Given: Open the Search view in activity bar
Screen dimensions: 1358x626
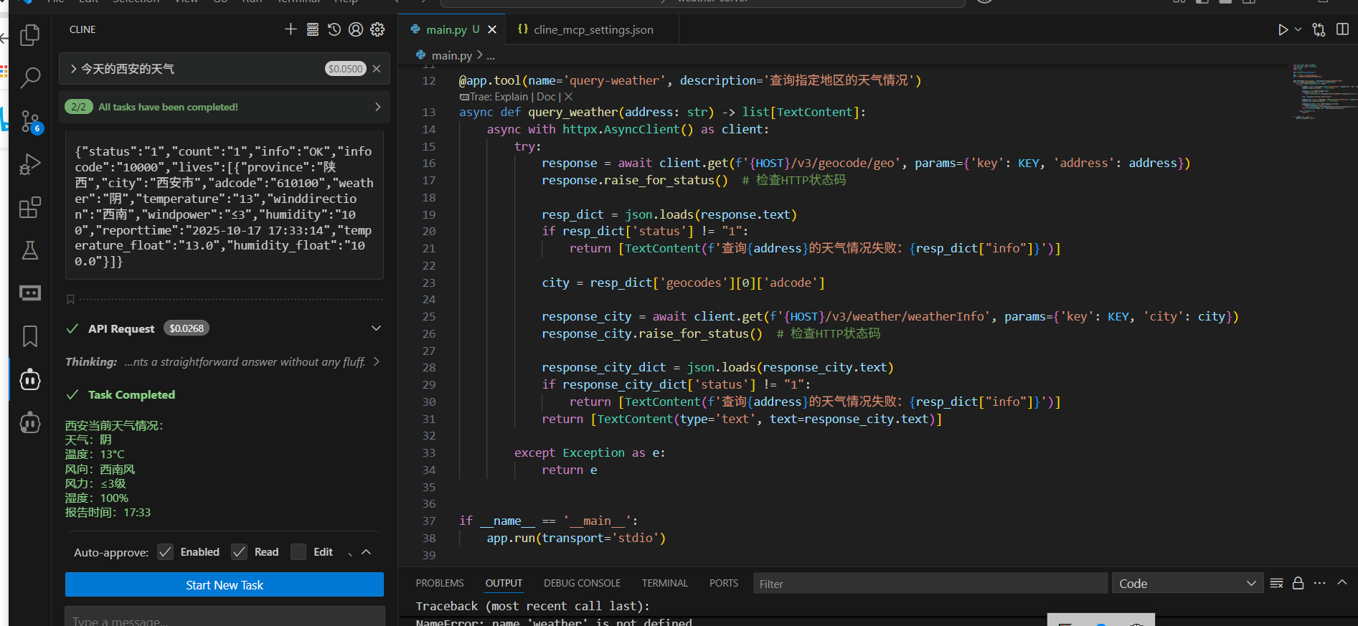Looking at the screenshot, I should 29,77.
